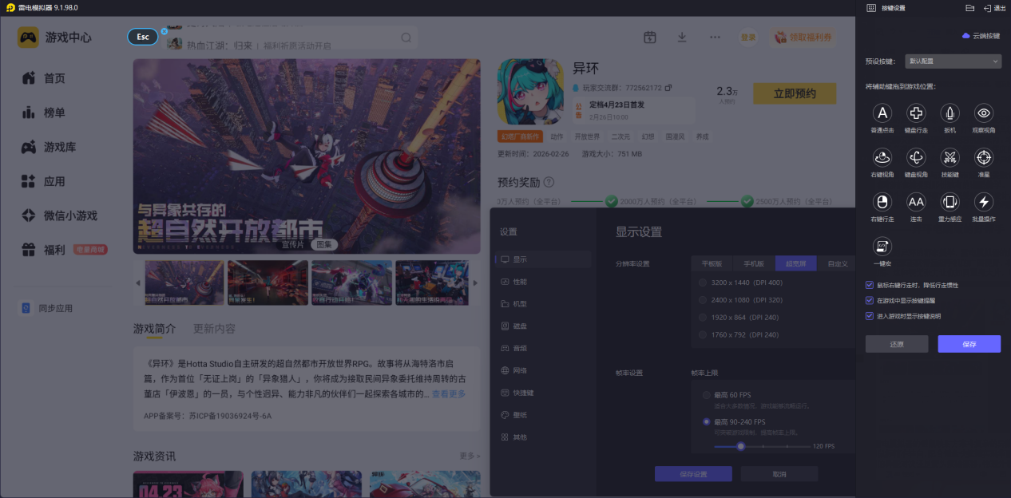
Task: Click the 登录 login button
Action: point(748,38)
